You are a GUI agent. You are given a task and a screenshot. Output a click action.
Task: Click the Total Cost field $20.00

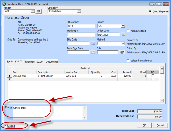coord(150,111)
